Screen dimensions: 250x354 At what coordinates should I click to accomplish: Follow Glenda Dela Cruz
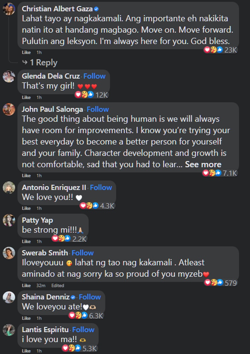tap(94, 76)
